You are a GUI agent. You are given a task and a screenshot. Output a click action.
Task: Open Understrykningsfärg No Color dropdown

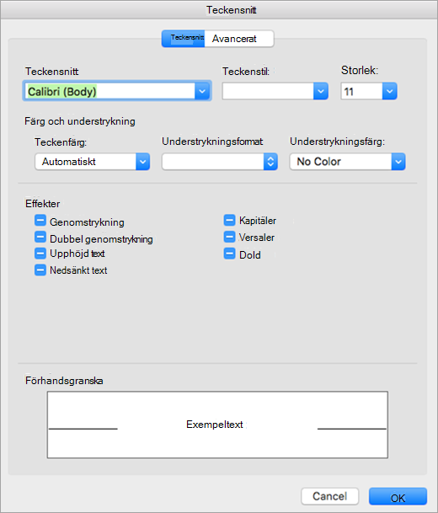[x=347, y=162]
